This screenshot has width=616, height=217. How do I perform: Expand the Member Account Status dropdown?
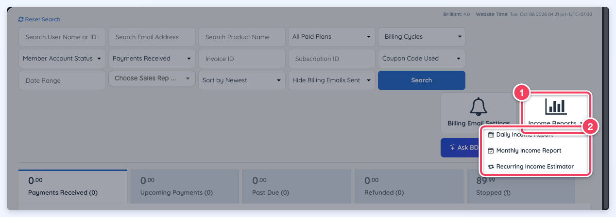(x=62, y=58)
